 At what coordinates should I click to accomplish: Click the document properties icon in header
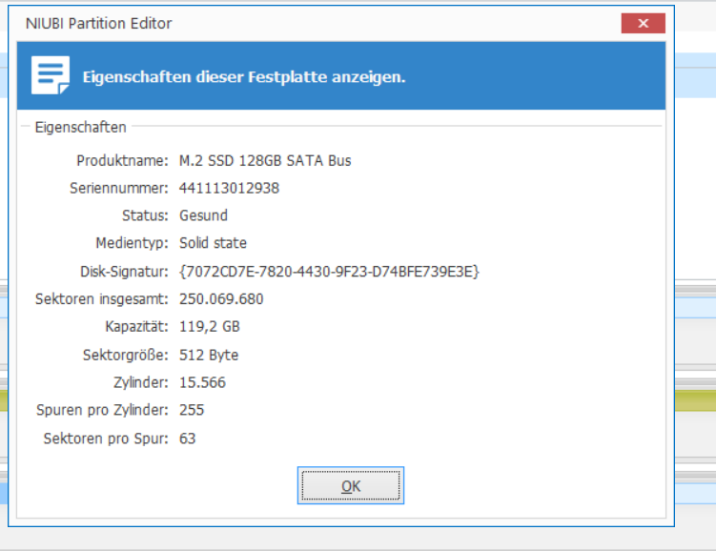(51, 75)
